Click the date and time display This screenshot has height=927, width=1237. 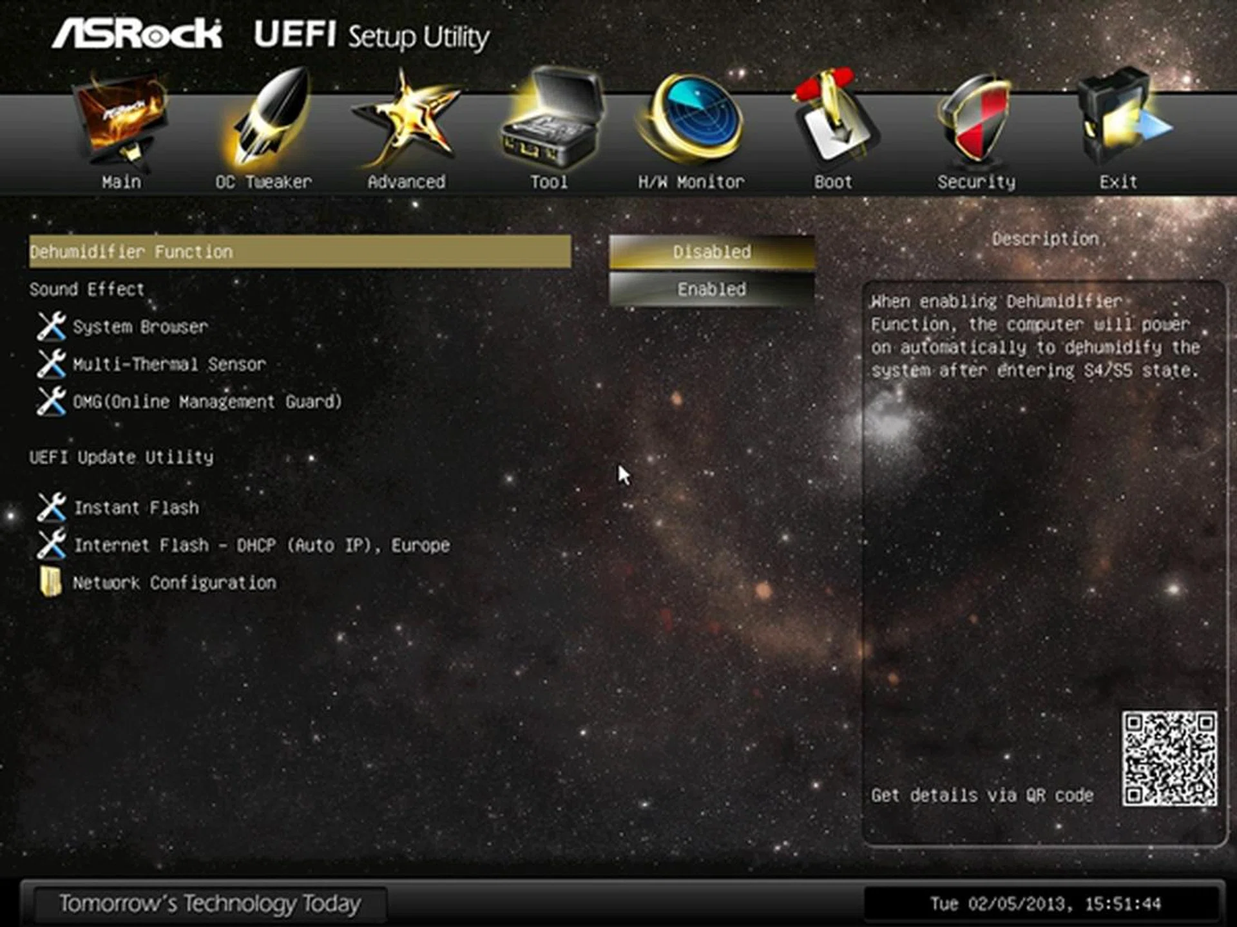pyautogui.click(x=1044, y=904)
